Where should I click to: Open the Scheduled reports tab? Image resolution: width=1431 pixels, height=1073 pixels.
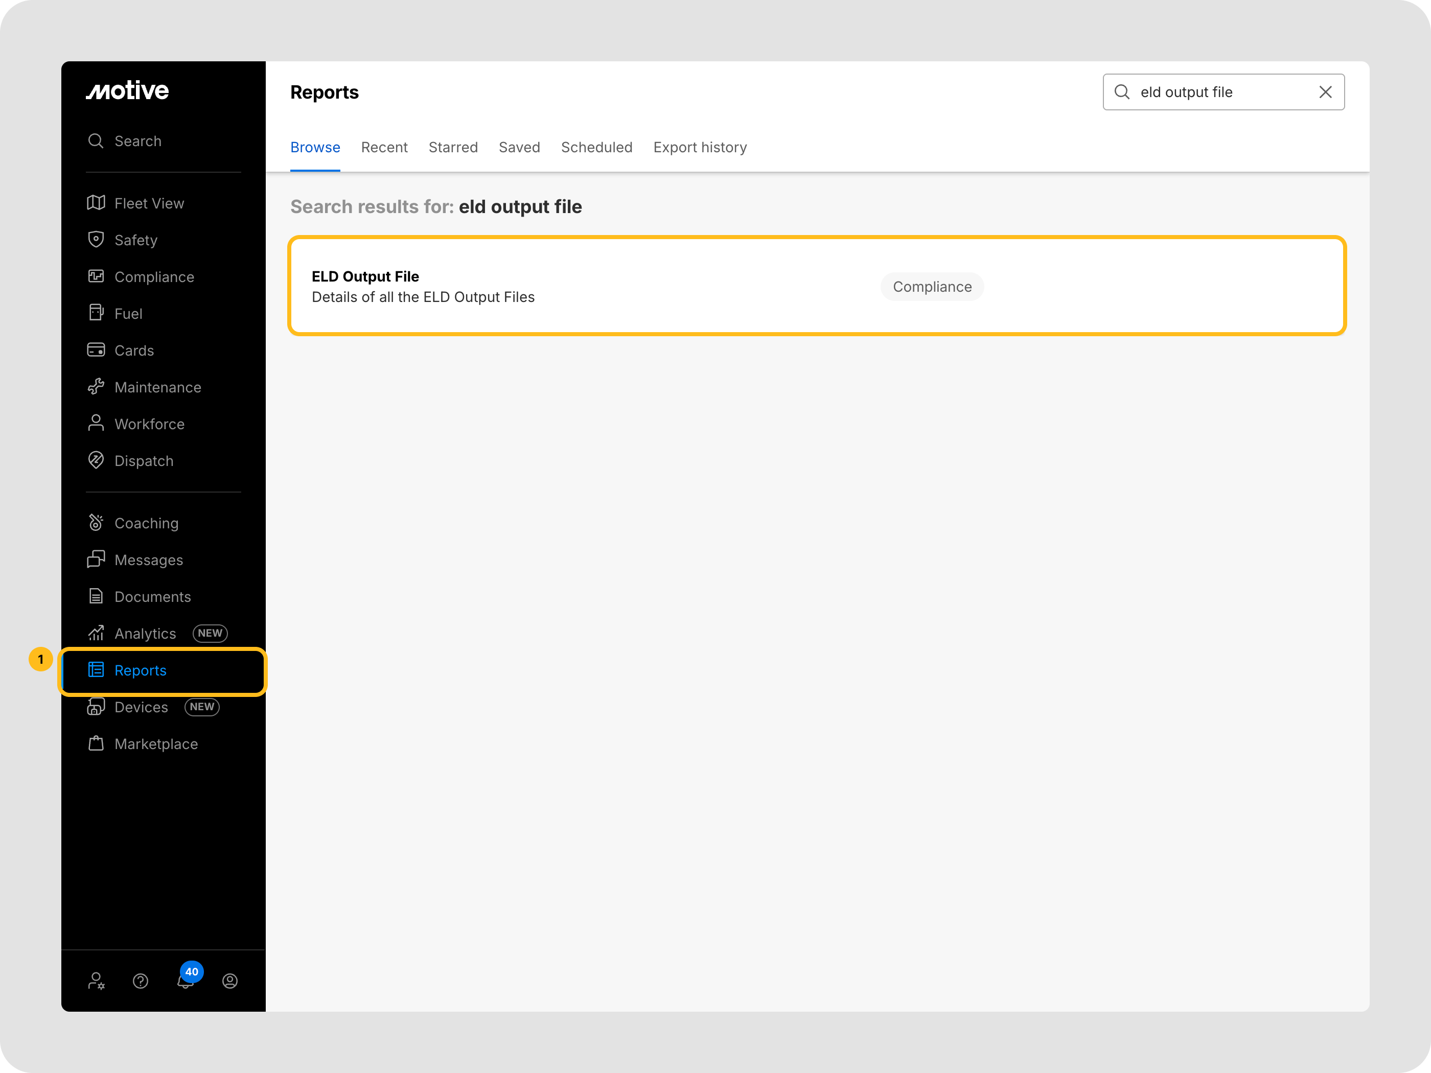[596, 148]
